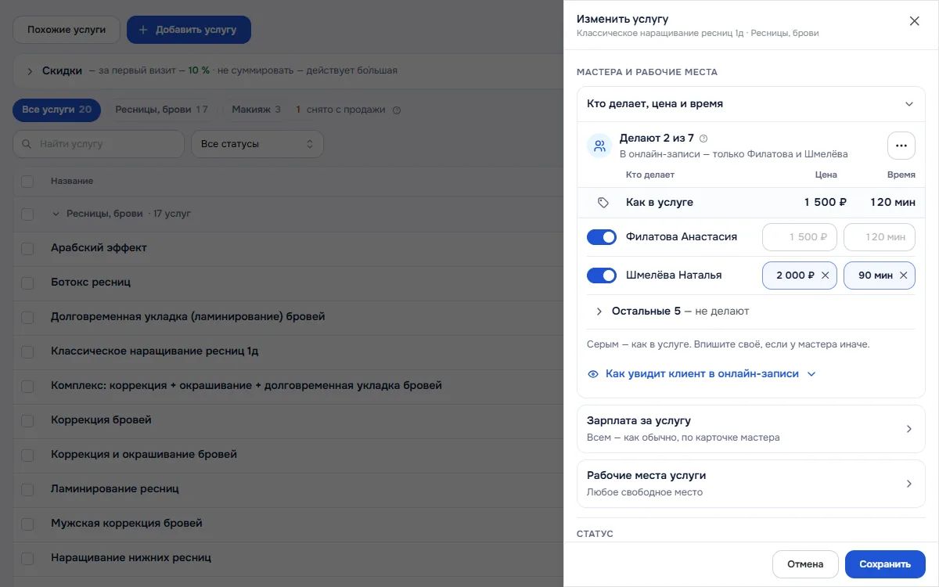Collapse the Кто делает, цена и время section
The height and width of the screenshot is (587, 939).
908,104
